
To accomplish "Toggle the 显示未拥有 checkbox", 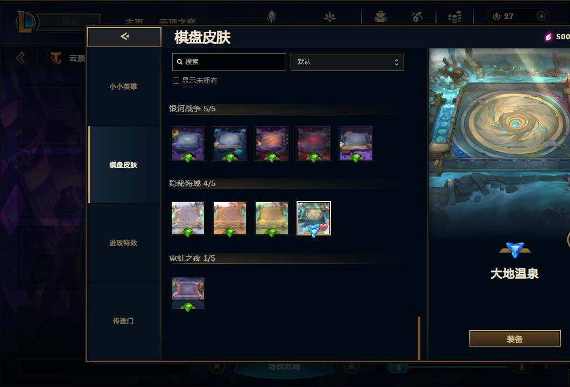I will coord(176,81).
